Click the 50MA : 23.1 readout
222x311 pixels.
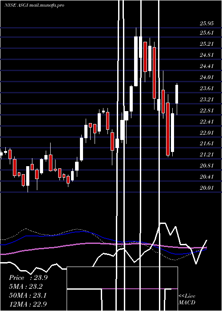(28, 295)
